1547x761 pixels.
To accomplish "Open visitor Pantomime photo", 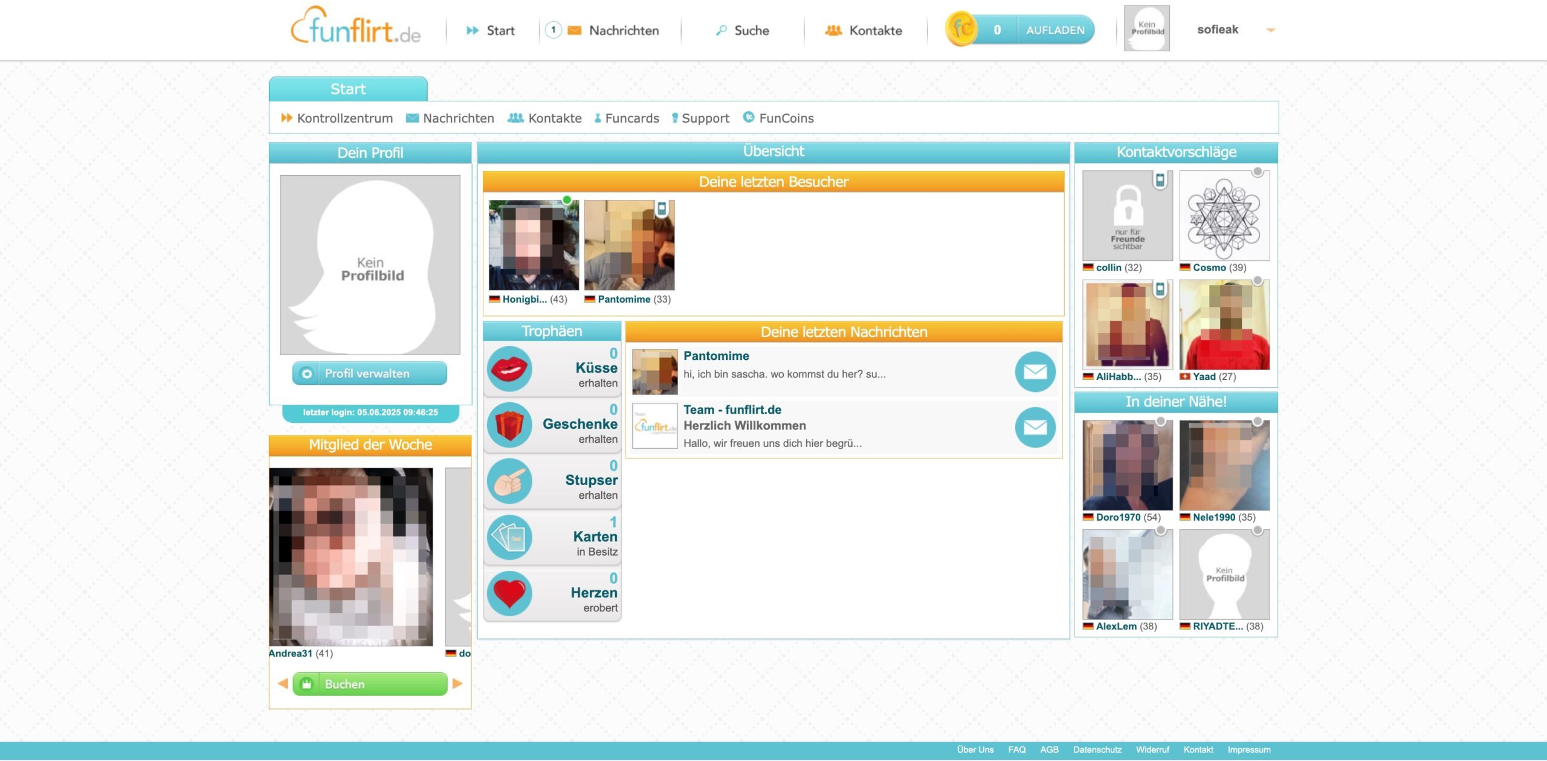I will click(629, 245).
